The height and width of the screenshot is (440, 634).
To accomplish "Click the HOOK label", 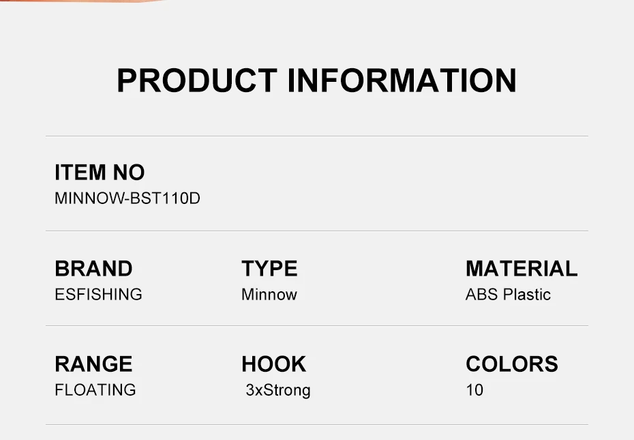I will tap(273, 364).
